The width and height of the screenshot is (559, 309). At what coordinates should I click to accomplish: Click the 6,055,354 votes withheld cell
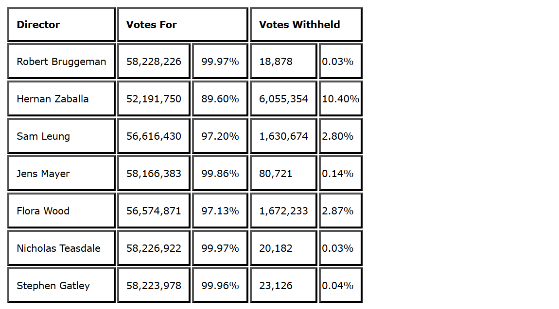pyautogui.click(x=283, y=99)
